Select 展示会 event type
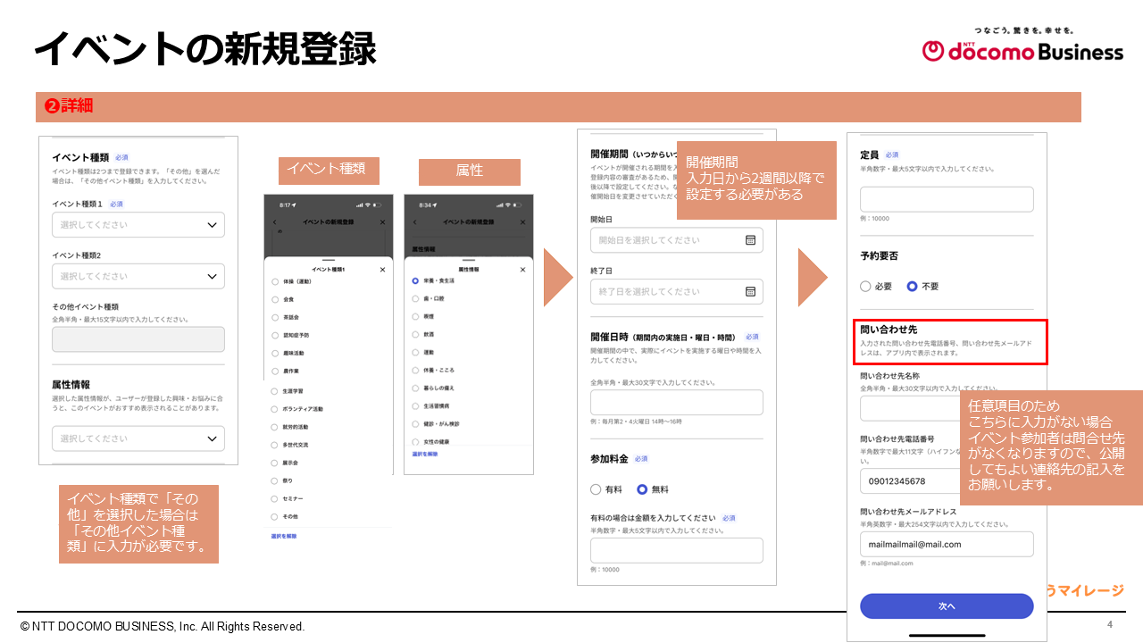This screenshot has width=1143, height=643. [275, 463]
